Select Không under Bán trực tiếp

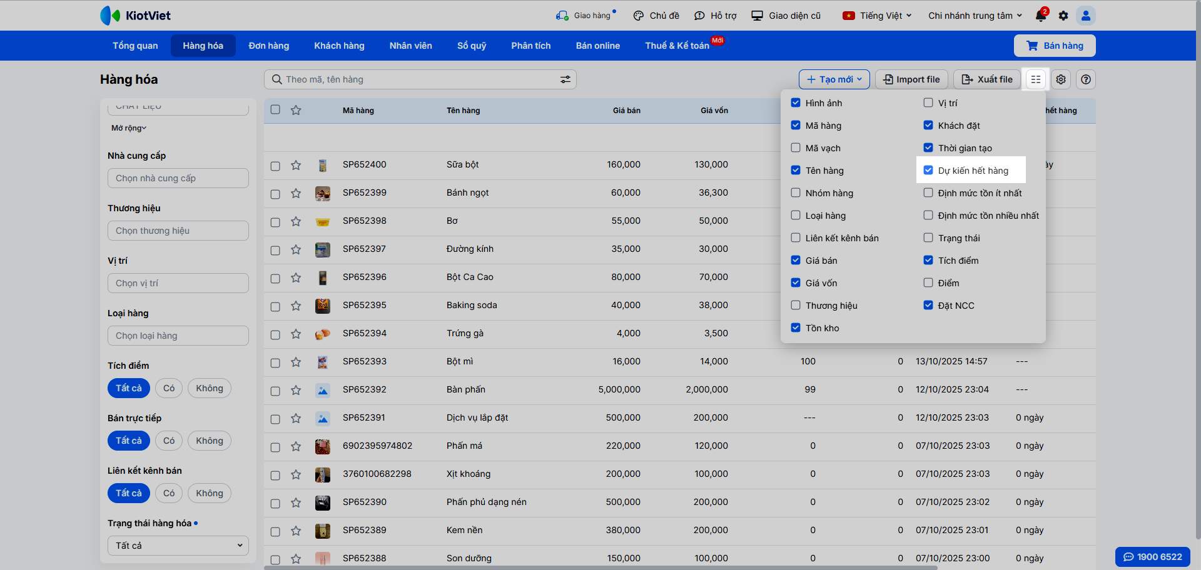pos(210,441)
